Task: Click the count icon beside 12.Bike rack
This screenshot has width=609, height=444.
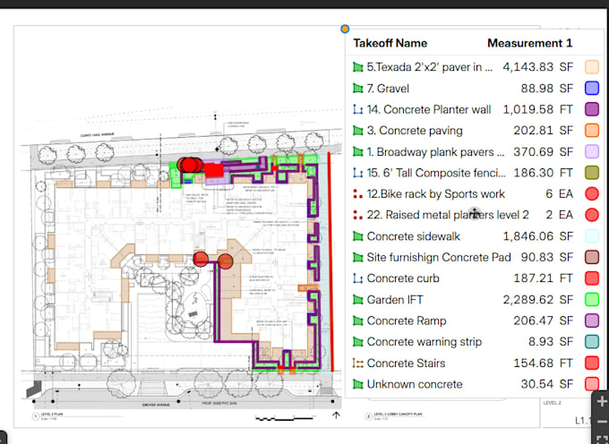Action: 357,193
